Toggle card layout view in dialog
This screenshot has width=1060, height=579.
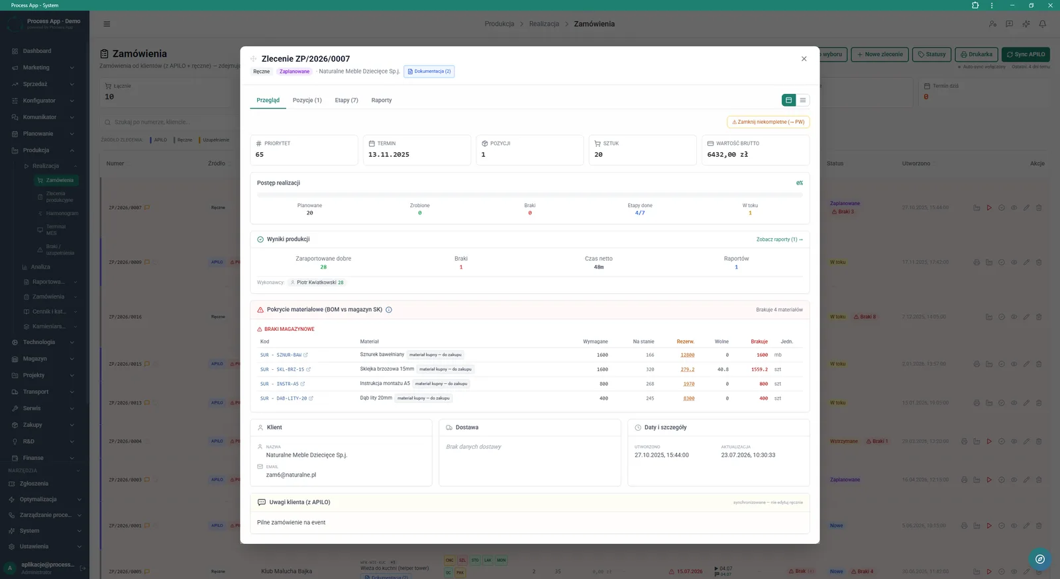pyautogui.click(x=788, y=100)
